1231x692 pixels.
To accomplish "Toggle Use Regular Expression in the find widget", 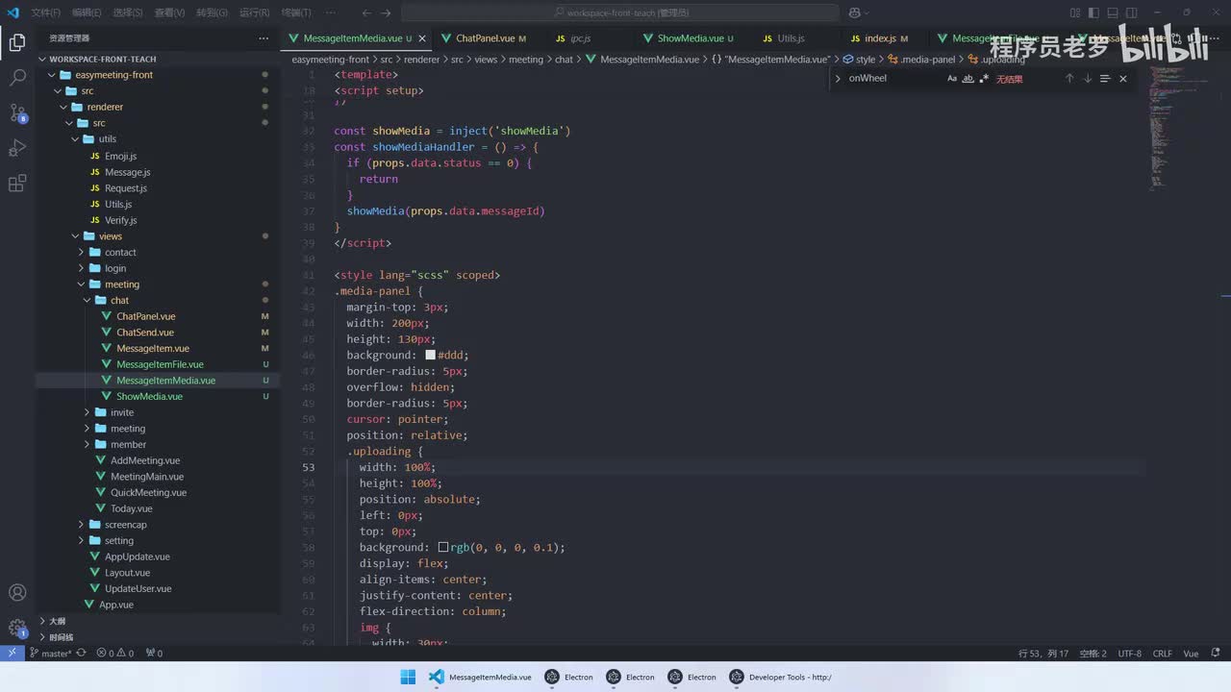I will pyautogui.click(x=984, y=79).
